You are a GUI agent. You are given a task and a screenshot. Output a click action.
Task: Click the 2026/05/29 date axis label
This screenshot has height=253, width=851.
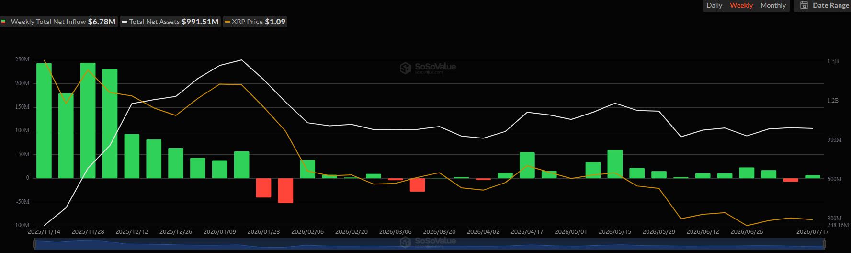(659, 232)
